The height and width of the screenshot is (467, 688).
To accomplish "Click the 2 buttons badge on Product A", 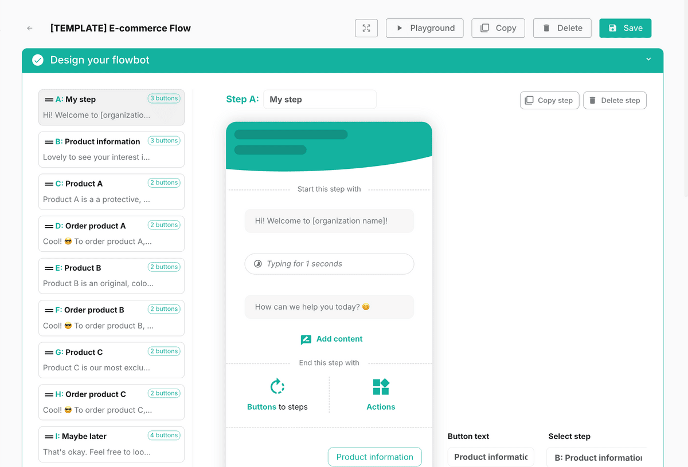I will click(164, 183).
